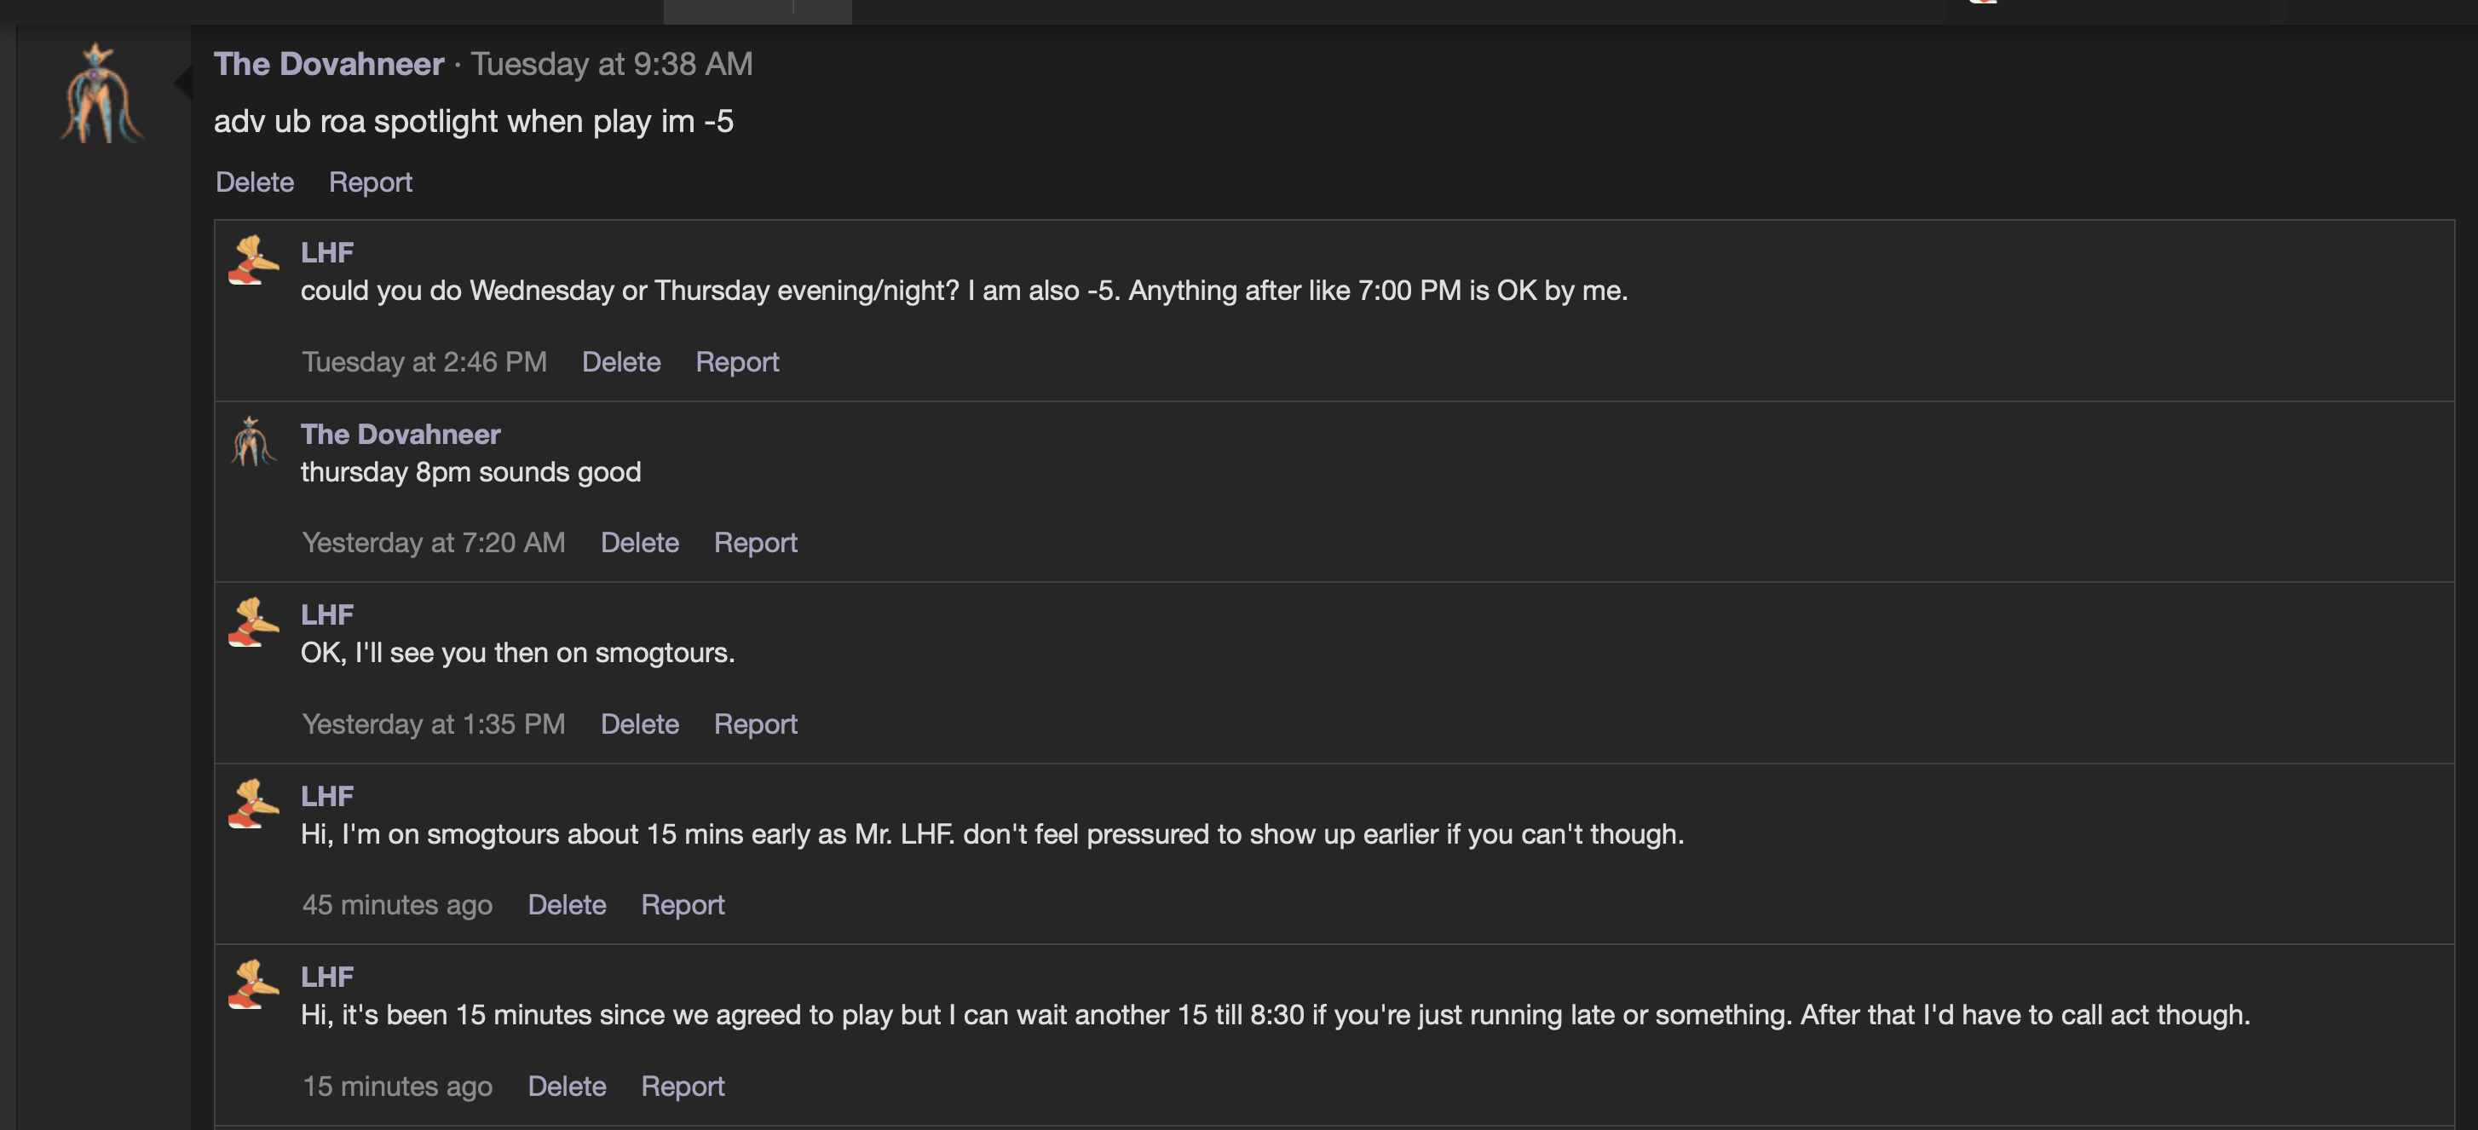The width and height of the screenshot is (2478, 1130).
Task: Click LHF's avatar on the 15 minutes ago comment
Action: pyautogui.click(x=253, y=985)
